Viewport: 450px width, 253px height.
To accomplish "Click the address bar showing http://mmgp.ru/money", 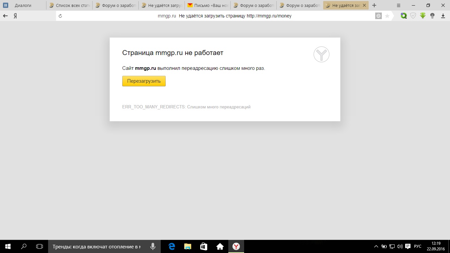I will (x=225, y=16).
